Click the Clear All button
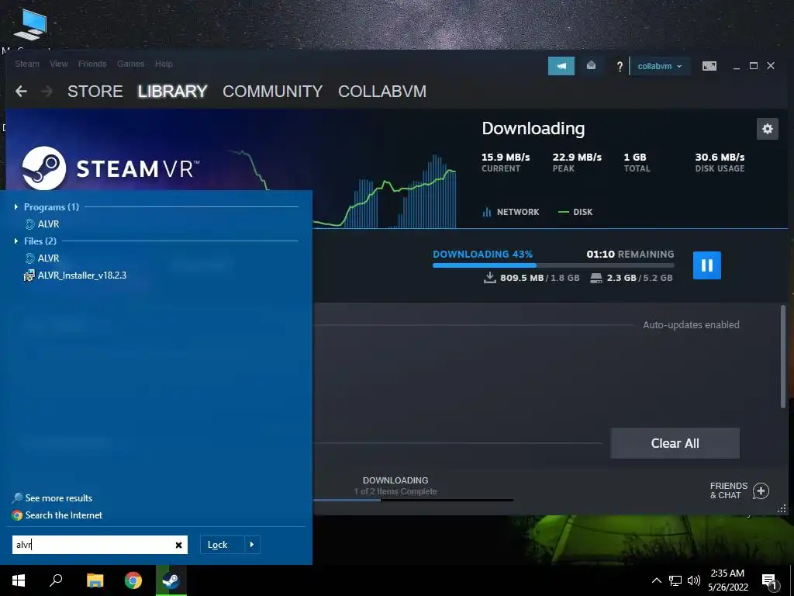The height and width of the screenshot is (596, 794). [675, 443]
